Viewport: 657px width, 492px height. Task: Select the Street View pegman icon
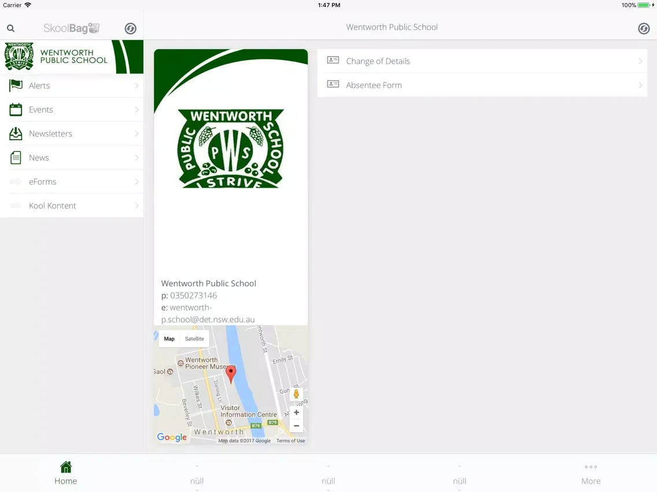[x=296, y=394]
